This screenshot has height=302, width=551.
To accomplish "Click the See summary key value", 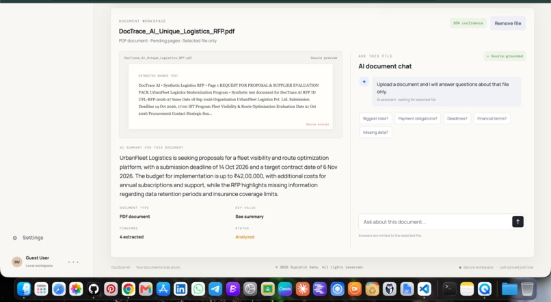I will click(x=250, y=217).
